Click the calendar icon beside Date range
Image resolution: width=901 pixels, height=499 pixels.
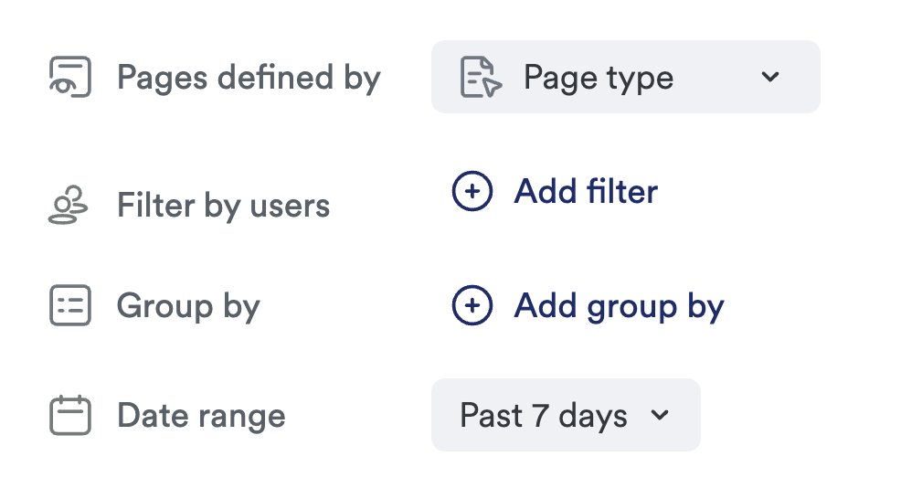[69, 416]
